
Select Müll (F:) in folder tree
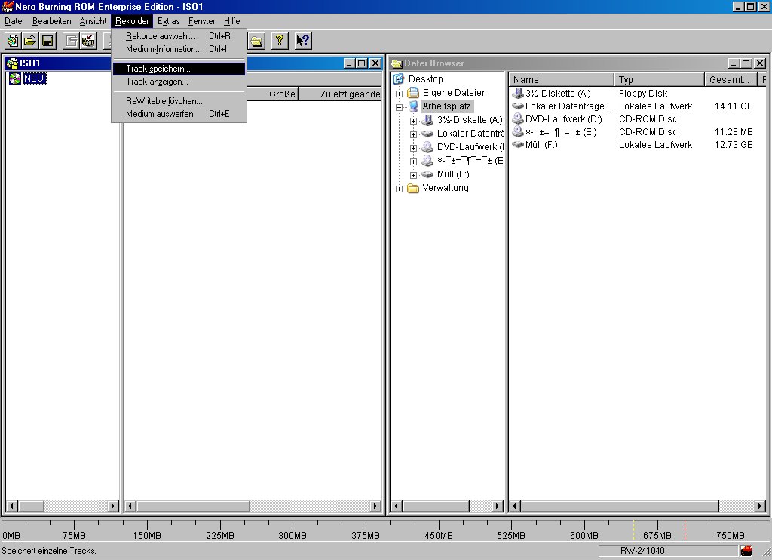point(453,174)
